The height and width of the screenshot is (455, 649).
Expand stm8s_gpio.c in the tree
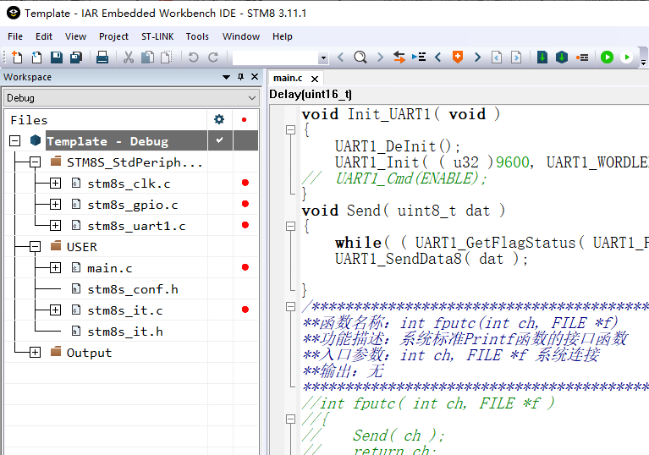click(x=55, y=205)
